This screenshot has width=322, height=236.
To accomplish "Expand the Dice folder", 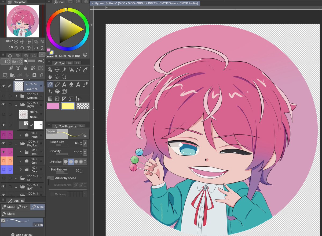I will pos(21,169).
